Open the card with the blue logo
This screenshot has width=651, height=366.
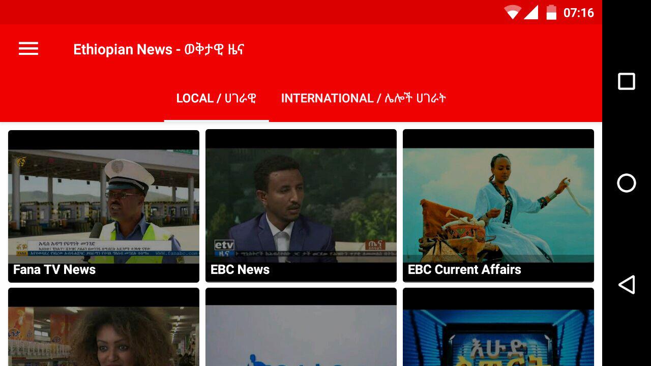coord(301,327)
